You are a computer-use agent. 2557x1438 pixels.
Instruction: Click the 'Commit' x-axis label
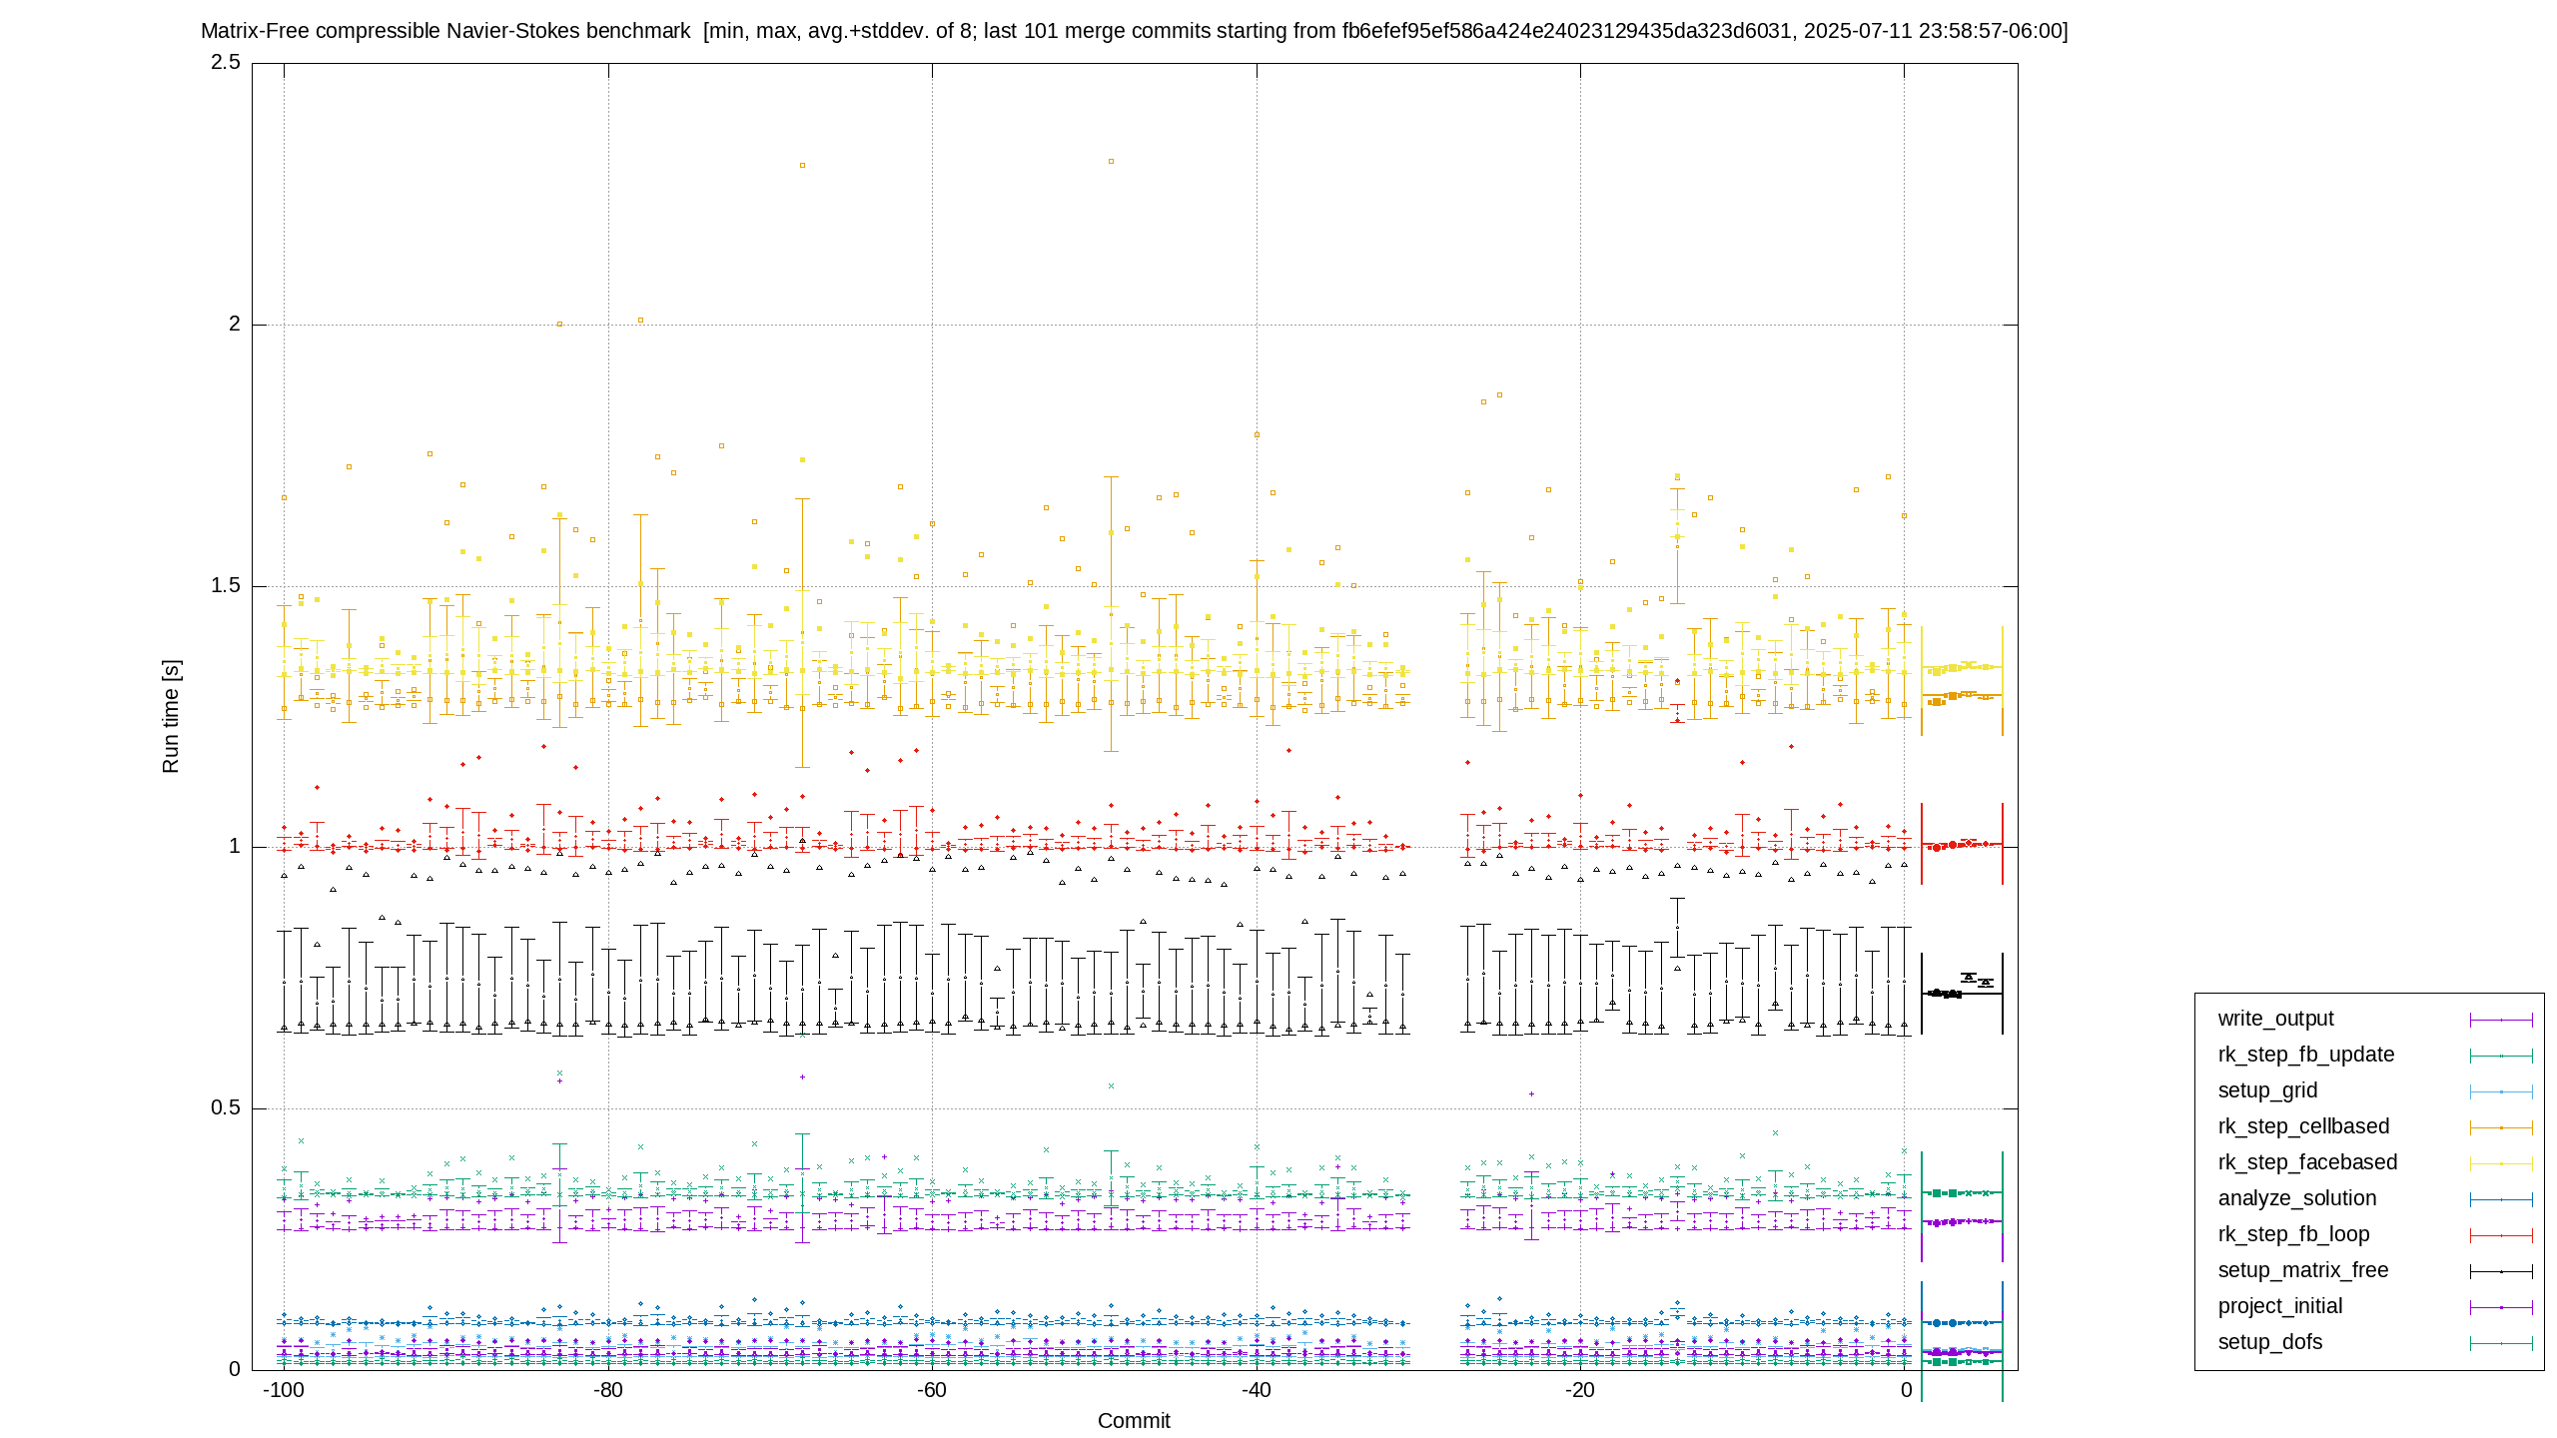pos(1134,1421)
